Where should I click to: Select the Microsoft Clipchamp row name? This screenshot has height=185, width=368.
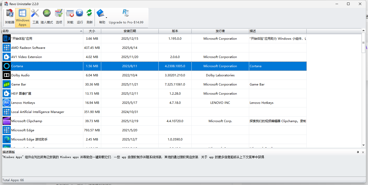coord(27,121)
